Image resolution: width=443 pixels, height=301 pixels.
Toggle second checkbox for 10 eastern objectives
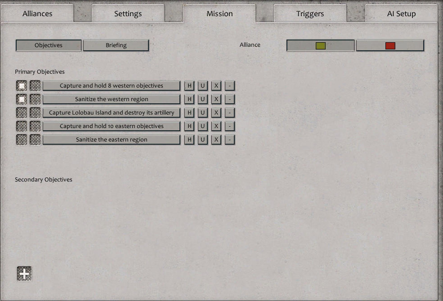35,126
